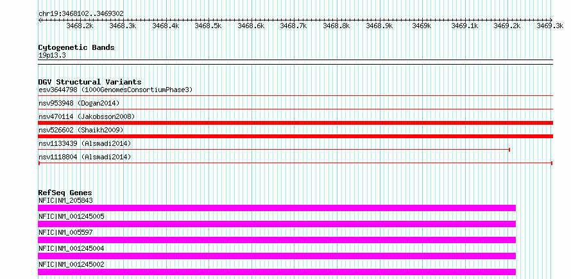Viewport: 571px width, 279px height.
Task: Open the NFIC|NM_005597 gene label
Action: (x=65, y=232)
